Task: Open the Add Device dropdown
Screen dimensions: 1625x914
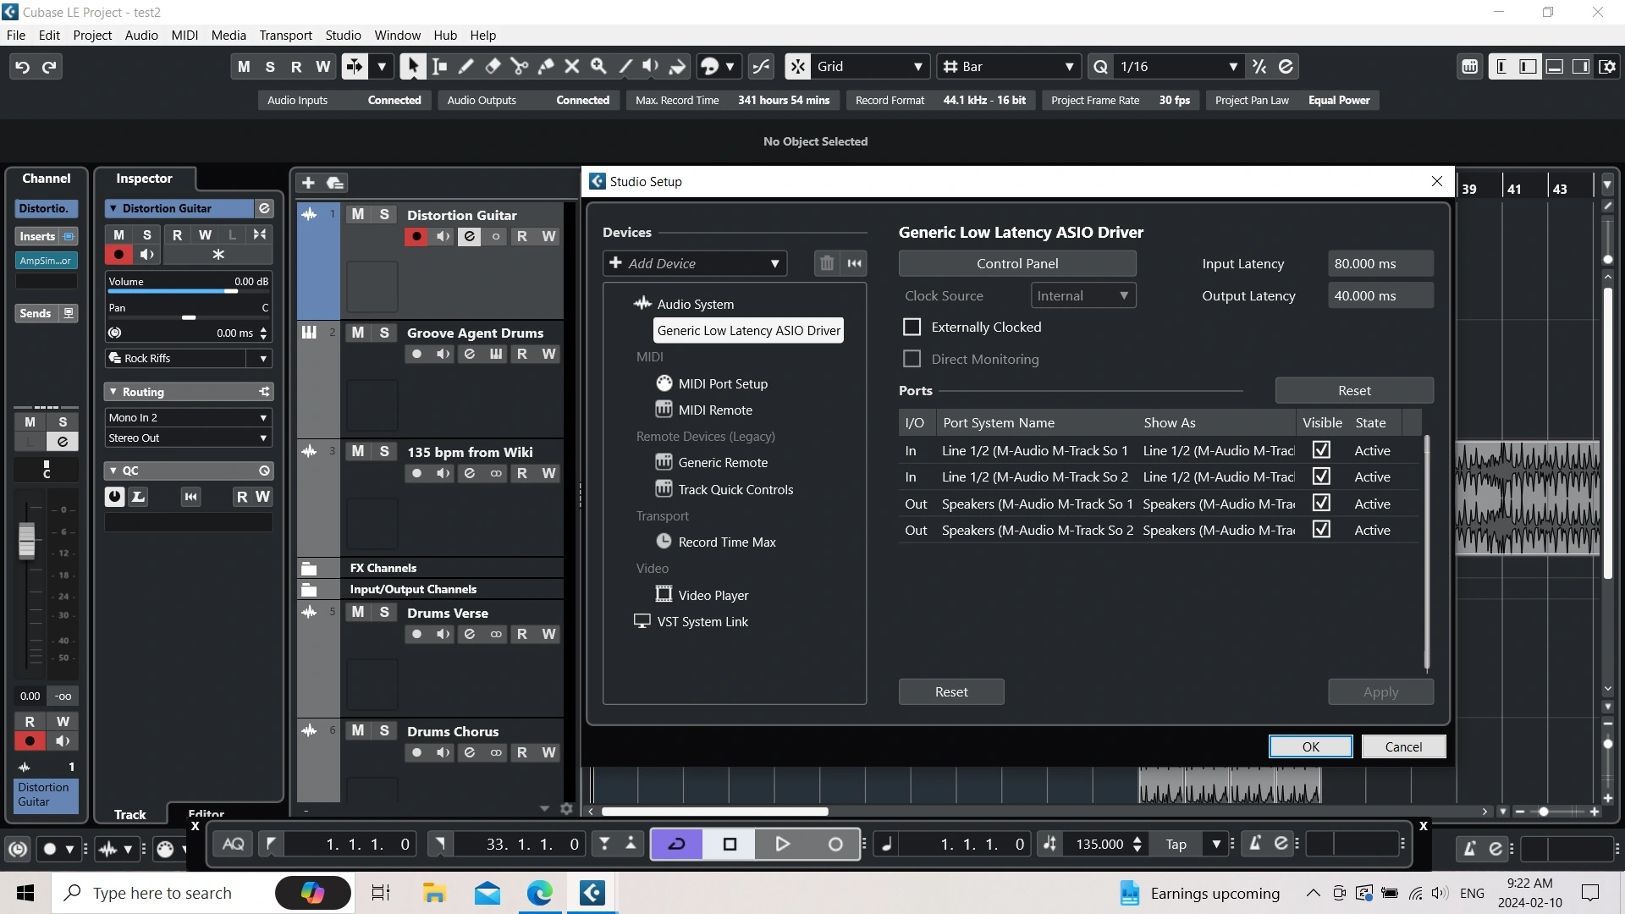Action: coord(694,263)
